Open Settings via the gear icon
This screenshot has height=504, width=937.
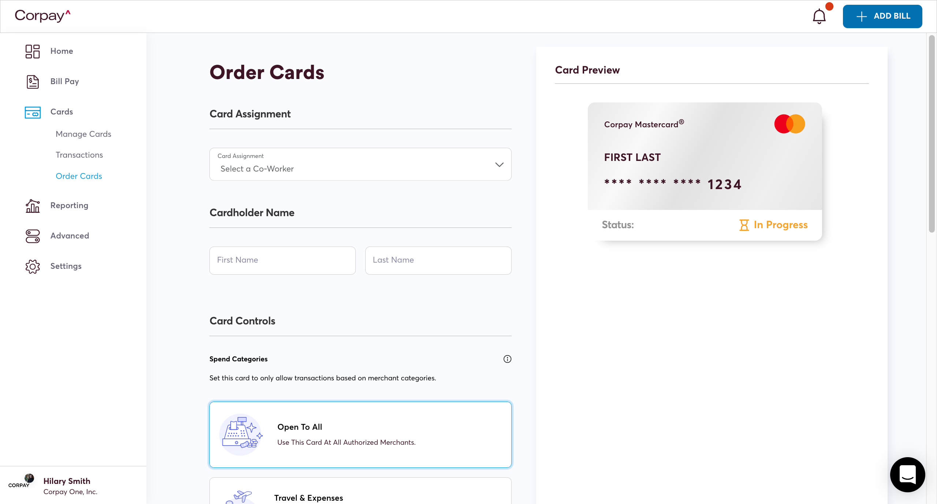(32, 267)
